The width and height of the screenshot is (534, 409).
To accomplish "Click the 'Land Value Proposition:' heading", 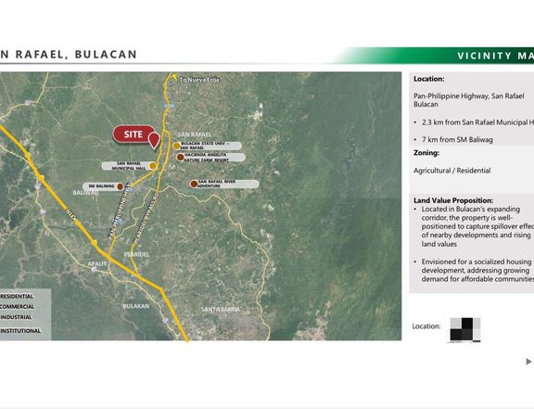I will point(453,200).
